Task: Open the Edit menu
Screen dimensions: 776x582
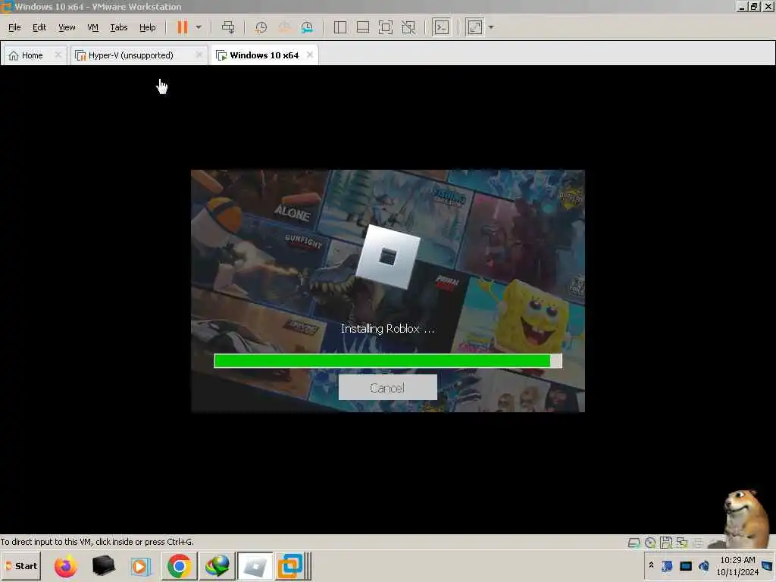Action: (39, 27)
